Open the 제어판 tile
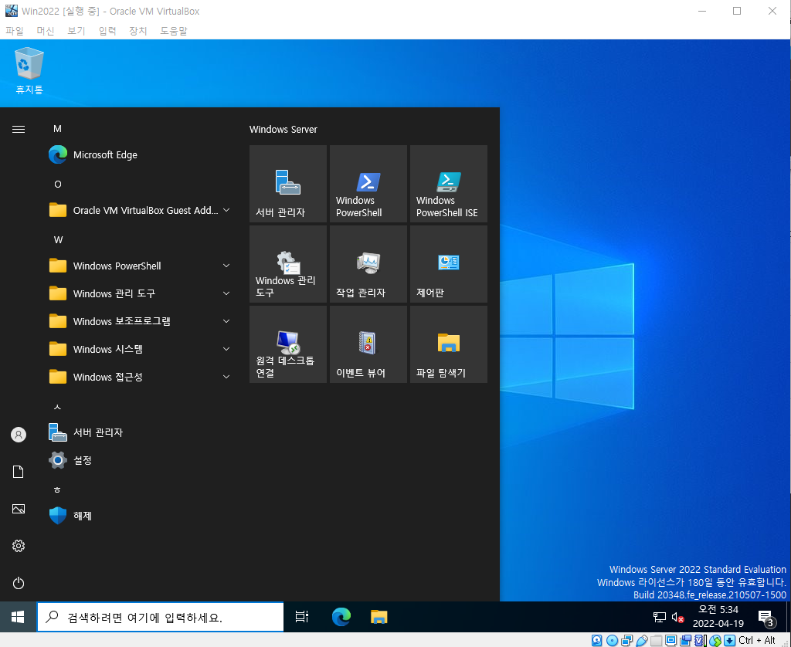791x647 pixels. pyautogui.click(x=449, y=264)
